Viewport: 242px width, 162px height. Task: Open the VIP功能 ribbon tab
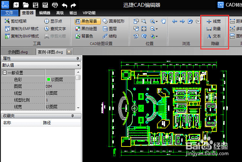click(89, 13)
